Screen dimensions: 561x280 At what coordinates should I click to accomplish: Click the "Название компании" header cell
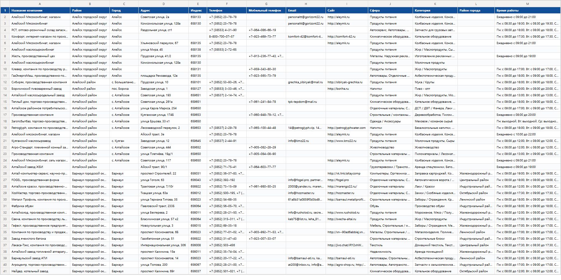(40, 11)
